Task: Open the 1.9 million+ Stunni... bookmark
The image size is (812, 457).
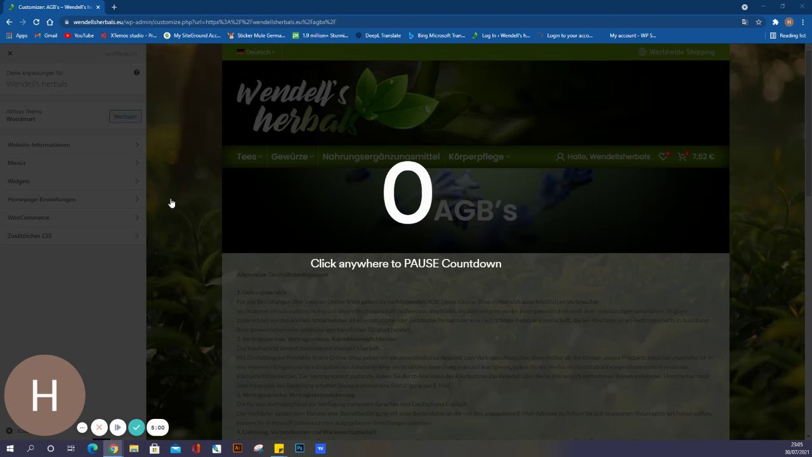Action: (x=320, y=36)
